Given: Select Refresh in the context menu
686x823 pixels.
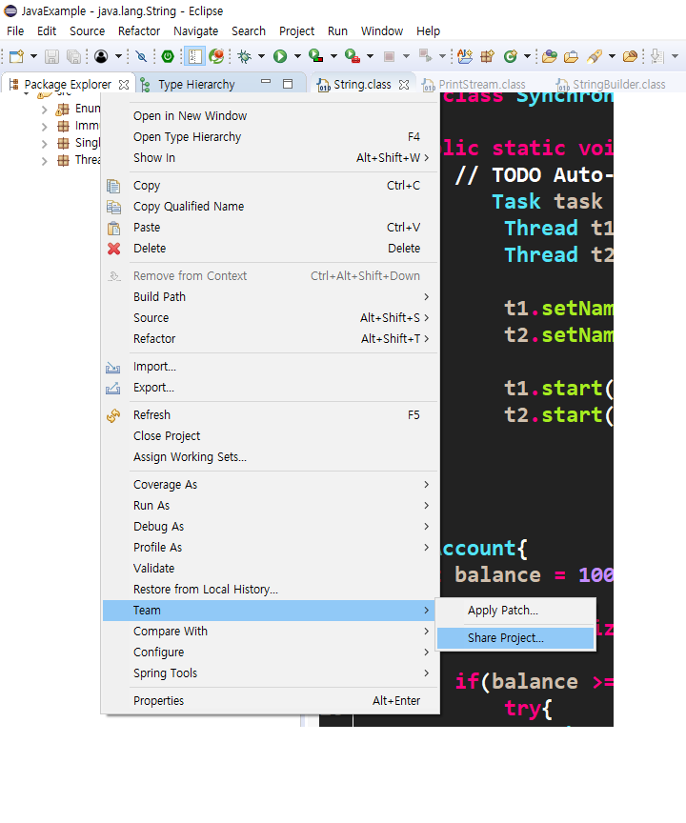Looking at the screenshot, I should (x=270, y=414).
